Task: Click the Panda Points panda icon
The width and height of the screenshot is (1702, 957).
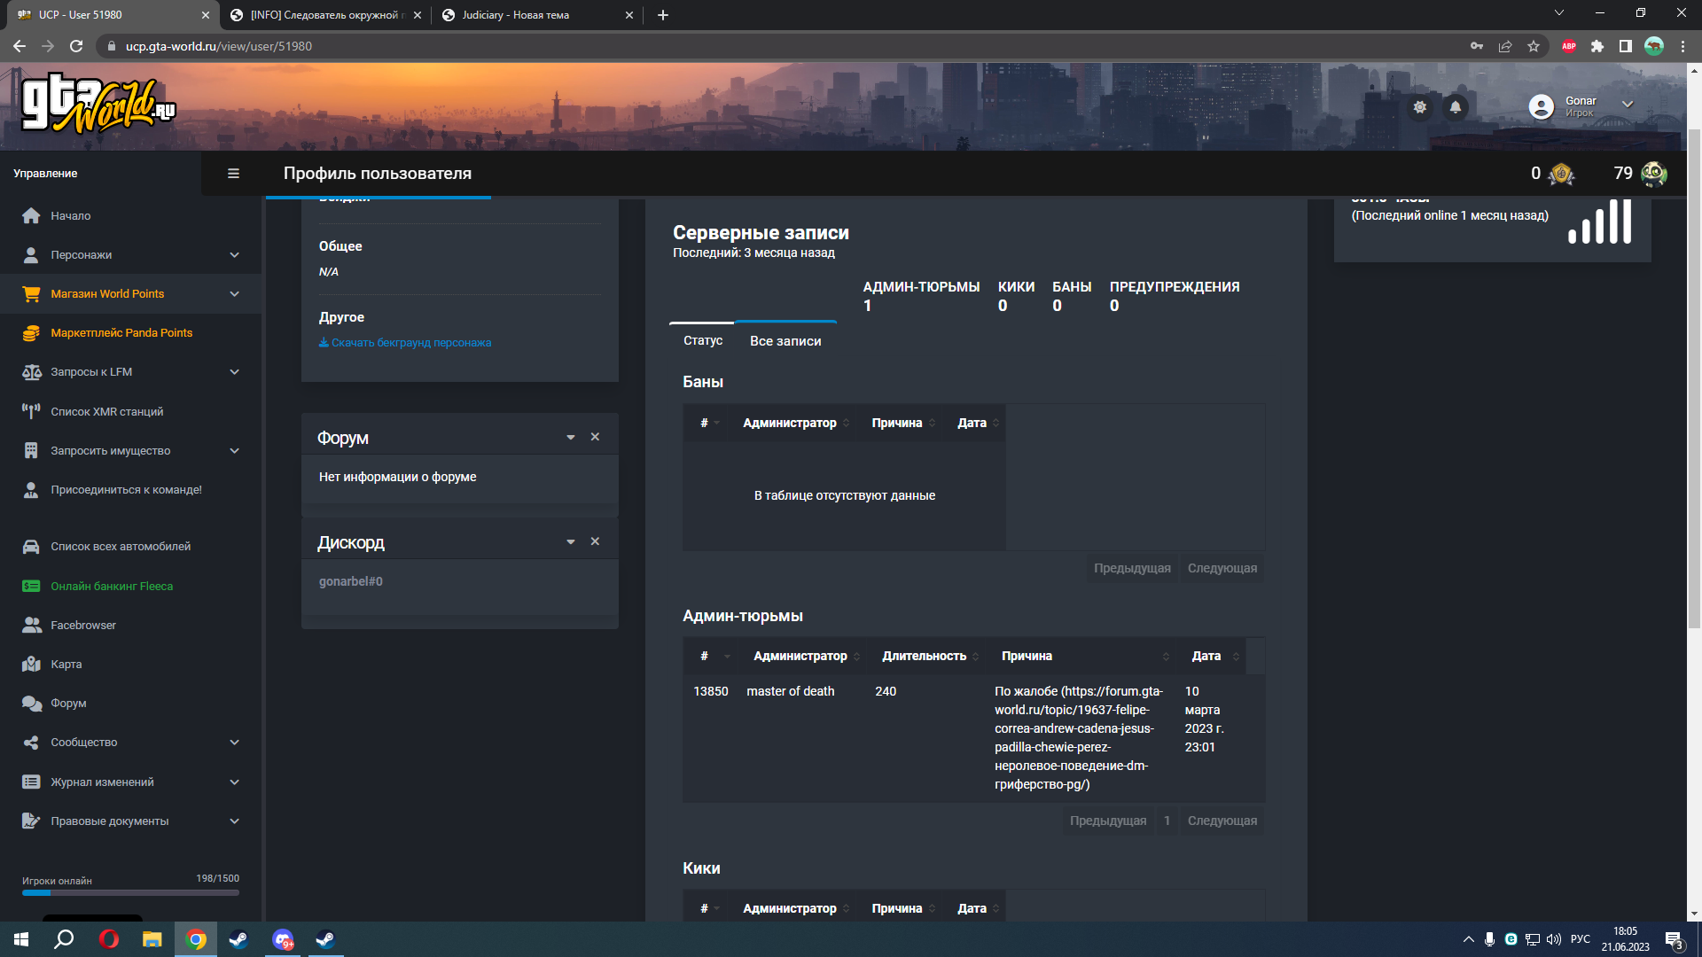Action: point(1654,174)
